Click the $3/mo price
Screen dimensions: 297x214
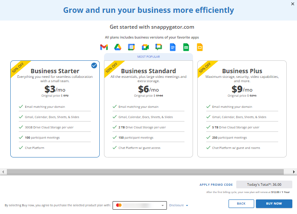(x=55, y=89)
